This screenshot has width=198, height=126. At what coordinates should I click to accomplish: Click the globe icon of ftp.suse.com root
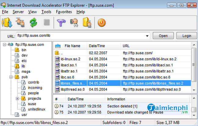pos(12,44)
